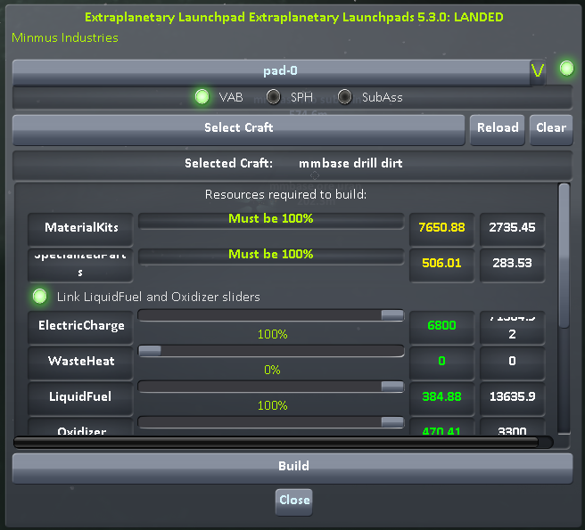Close the Extraplanetary Launchpad window
The height and width of the screenshot is (530, 585).
(x=294, y=501)
